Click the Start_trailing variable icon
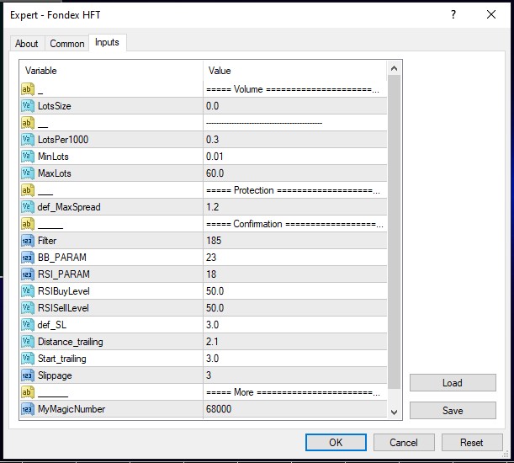Screen dimensions: 514x463 (x=28, y=359)
